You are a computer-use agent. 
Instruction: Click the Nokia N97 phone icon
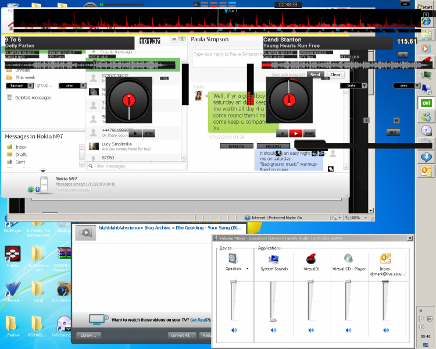click(44, 184)
